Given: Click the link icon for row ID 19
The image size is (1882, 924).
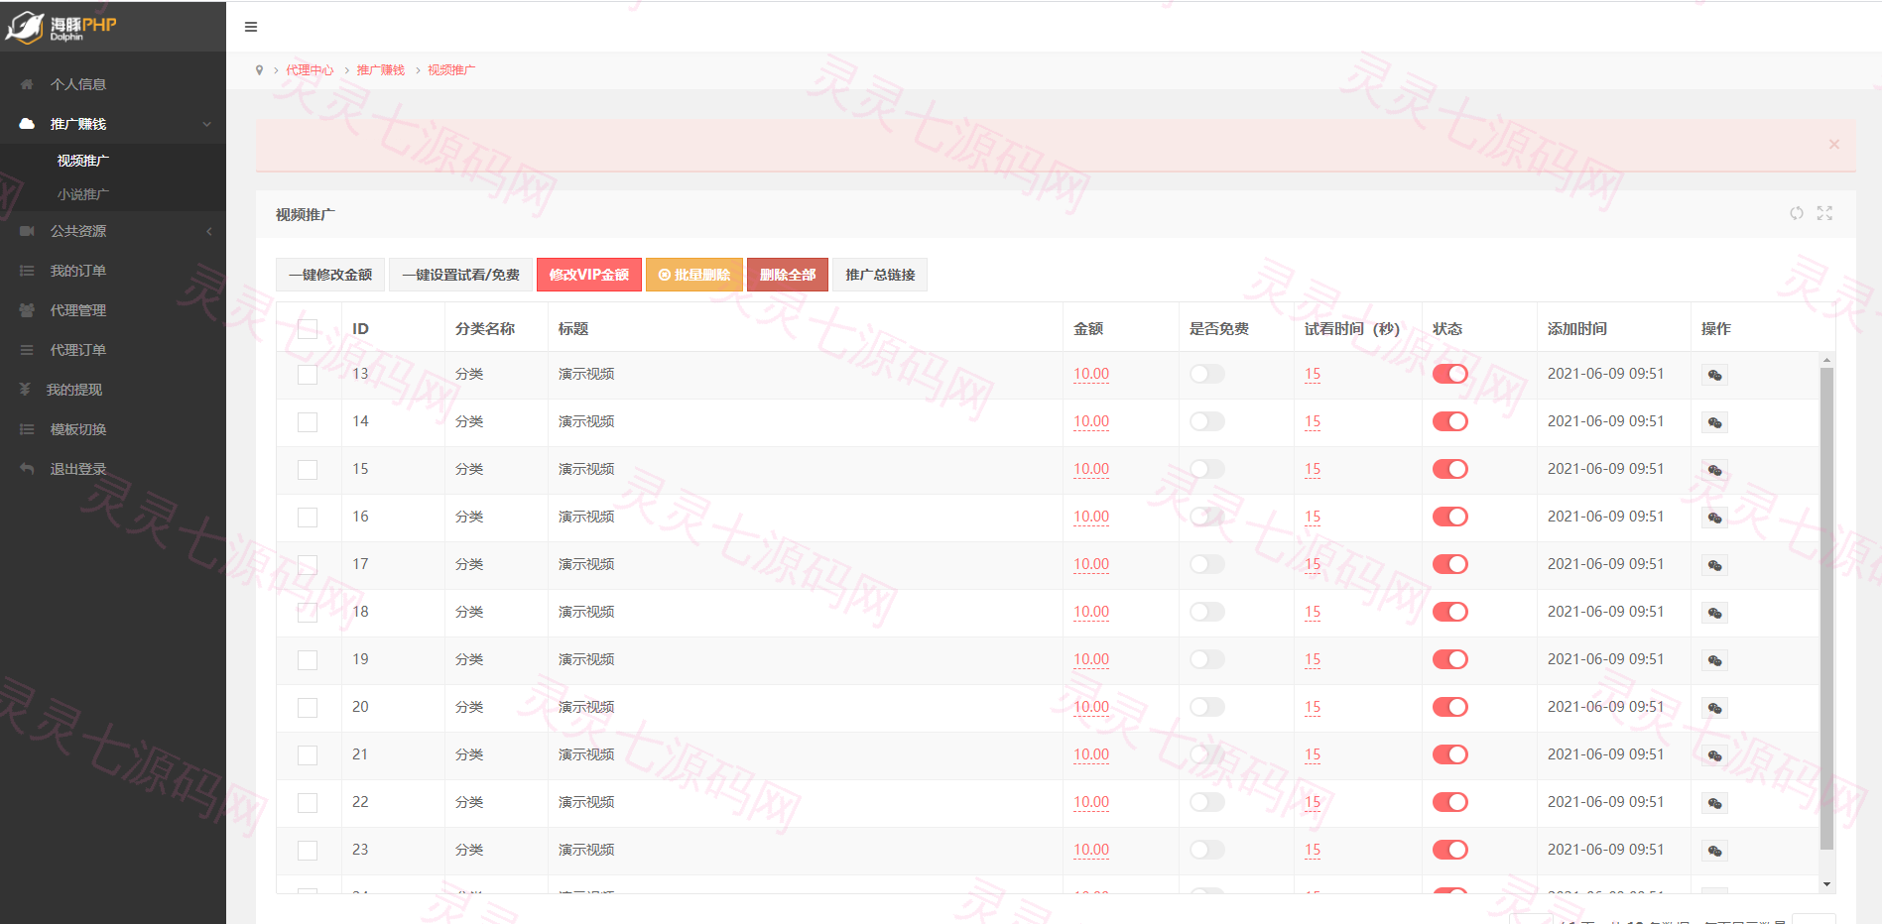Looking at the screenshot, I should coord(1714,660).
